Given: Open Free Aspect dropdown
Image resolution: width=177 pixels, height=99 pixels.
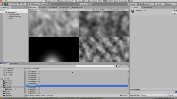Looking at the screenshot, I should pos(49,10).
